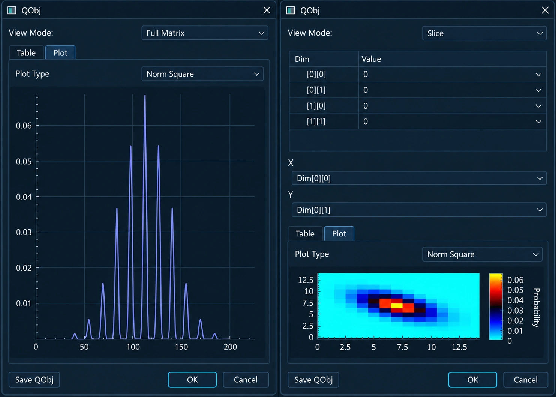The width and height of the screenshot is (556, 397).
Task: Select the [0][0] dimension row label
Action: tap(316, 74)
